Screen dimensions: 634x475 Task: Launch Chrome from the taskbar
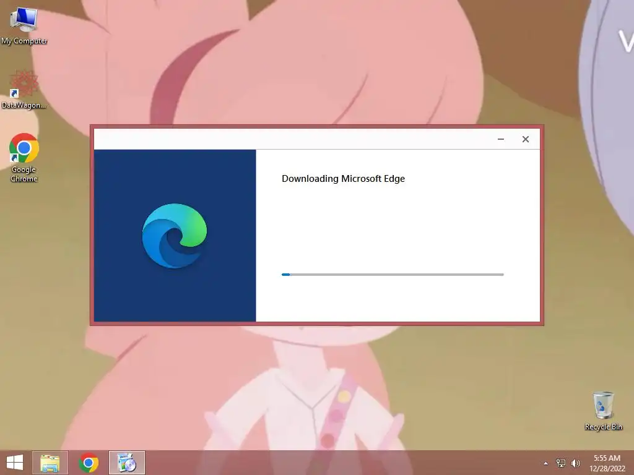89,463
